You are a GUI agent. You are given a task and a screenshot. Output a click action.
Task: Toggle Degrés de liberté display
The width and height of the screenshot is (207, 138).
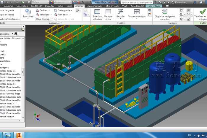tap(7, 15)
